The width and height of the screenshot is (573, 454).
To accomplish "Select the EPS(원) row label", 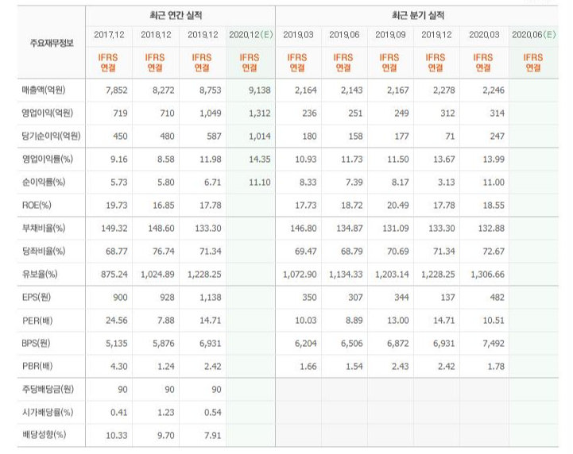I will (x=37, y=297).
